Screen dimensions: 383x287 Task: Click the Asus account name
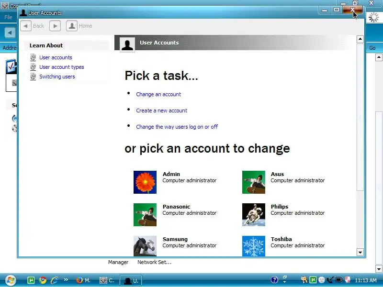click(277, 174)
